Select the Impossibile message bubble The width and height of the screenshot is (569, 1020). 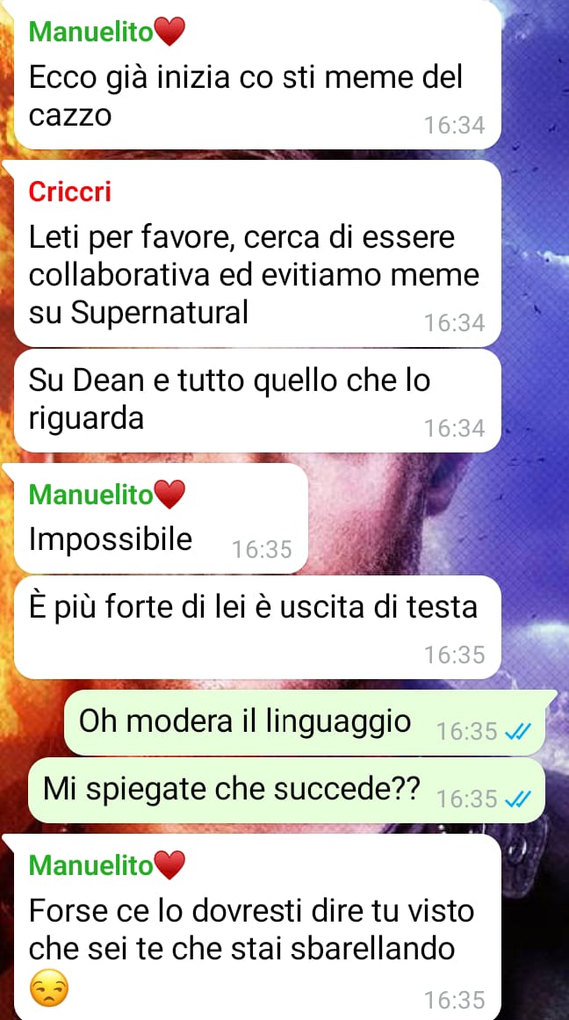point(161,517)
